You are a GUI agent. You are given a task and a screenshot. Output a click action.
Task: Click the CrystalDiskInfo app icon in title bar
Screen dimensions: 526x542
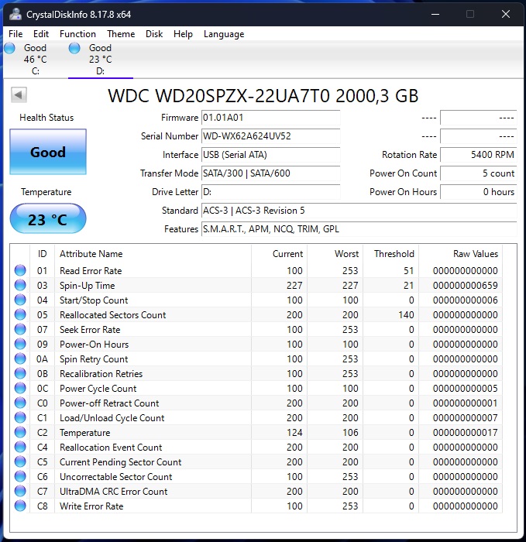15,14
